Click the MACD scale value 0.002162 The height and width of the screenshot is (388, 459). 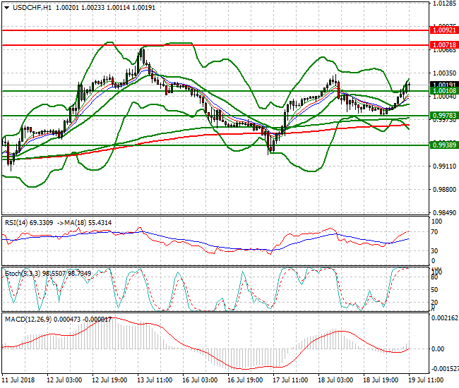(x=445, y=318)
